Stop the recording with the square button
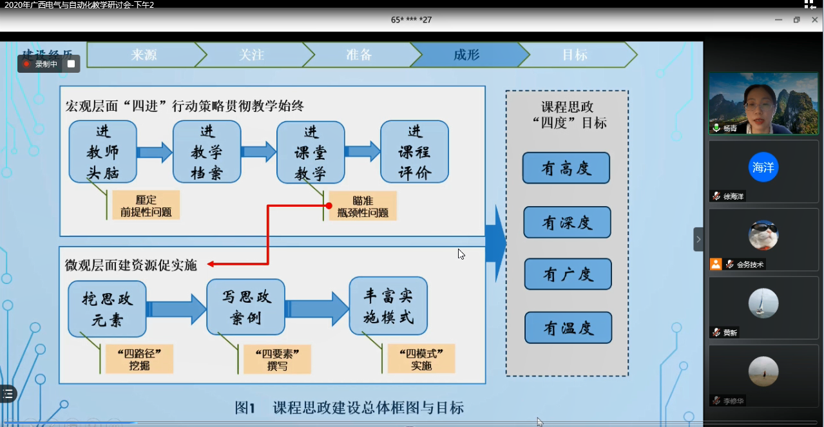 coord(72,64)
